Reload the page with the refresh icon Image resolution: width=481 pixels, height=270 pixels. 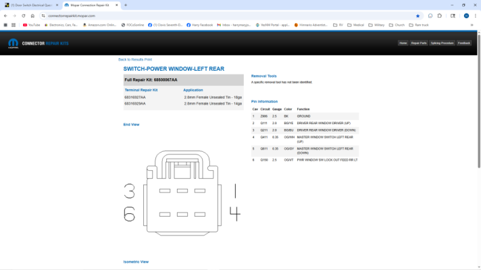click(x=24, y=16)
